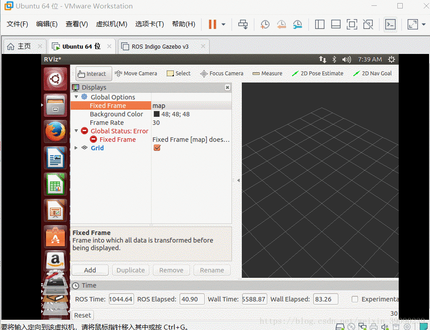Expand the Grid display item
Screen dimensions: 430x330
click(x=76, y=148)
